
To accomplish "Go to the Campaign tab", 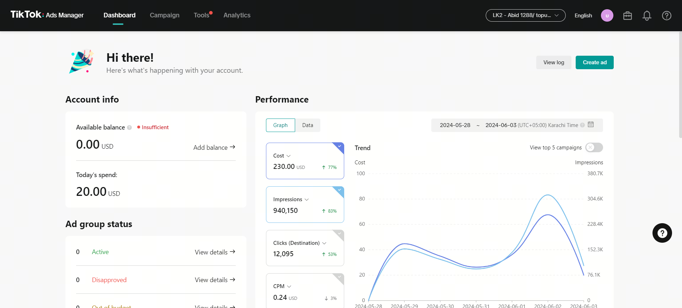I will tap(164, 15).
